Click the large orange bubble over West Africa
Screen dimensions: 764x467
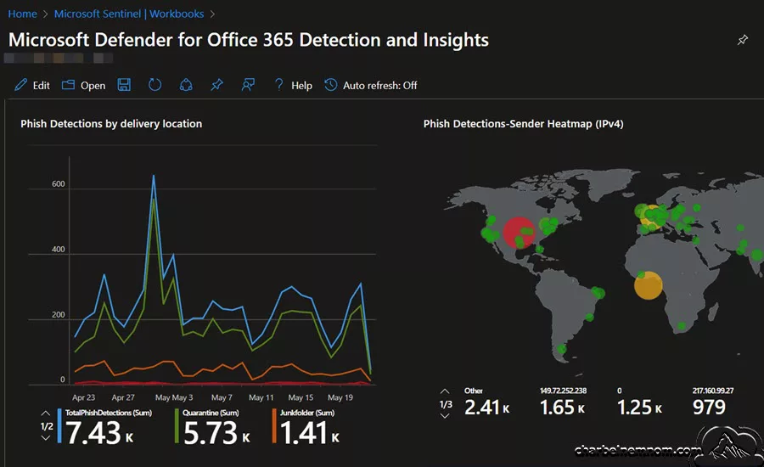point(648,285)
